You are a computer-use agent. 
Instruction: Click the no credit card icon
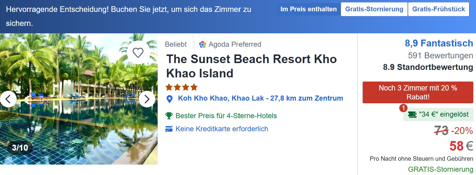[169, 129]
